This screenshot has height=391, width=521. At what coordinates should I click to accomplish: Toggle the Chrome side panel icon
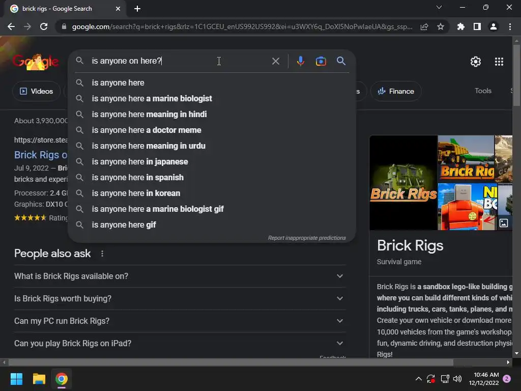pyautogui.click(x=477, y=26)
